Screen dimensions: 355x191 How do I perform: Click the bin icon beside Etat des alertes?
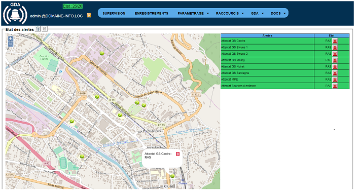click(38, 29)
